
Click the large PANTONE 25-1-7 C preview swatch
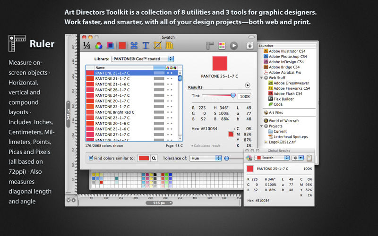tap(219, 63)
